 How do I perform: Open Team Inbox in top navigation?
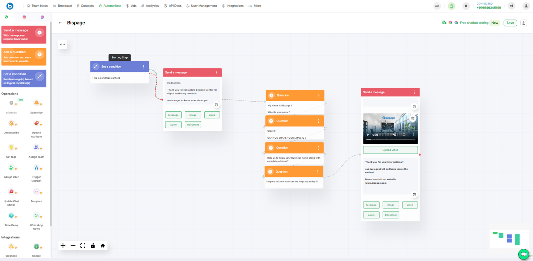pyautogui.click(x=37, y=6)
